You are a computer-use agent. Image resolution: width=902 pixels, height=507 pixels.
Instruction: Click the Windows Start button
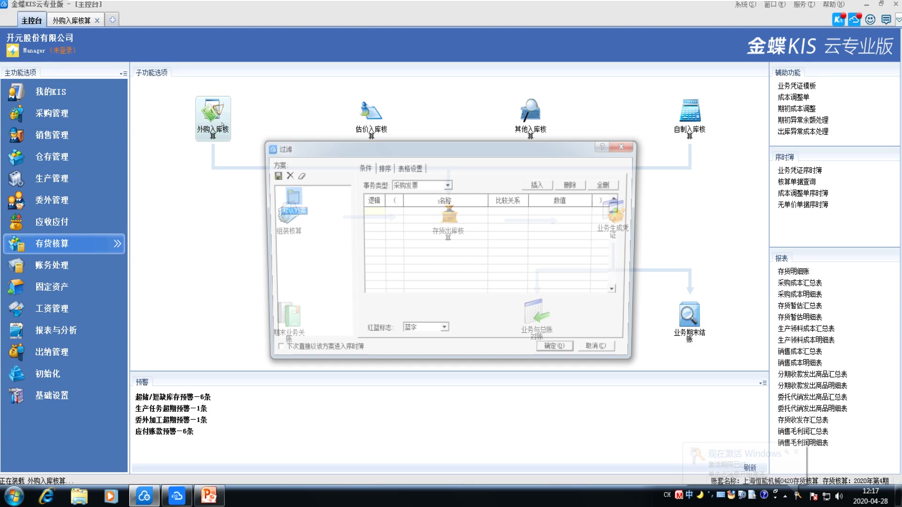click(13, 496)
